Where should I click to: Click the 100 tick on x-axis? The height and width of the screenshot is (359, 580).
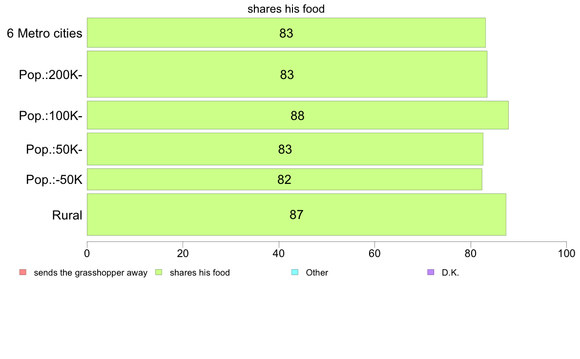(x=566, y=253)
